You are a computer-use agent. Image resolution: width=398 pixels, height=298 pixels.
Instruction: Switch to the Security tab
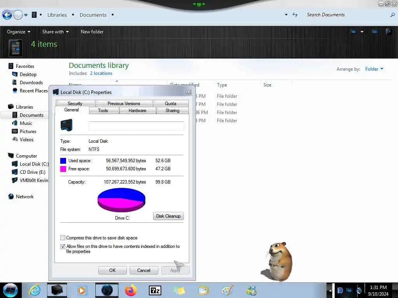[75, 103]
